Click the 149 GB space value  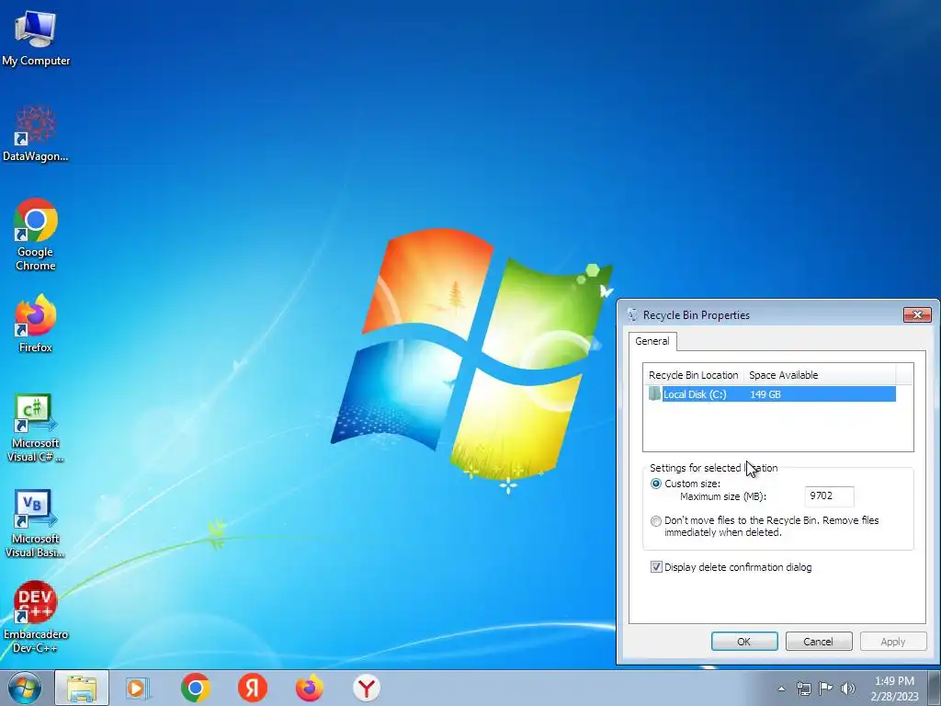point(765,394)
